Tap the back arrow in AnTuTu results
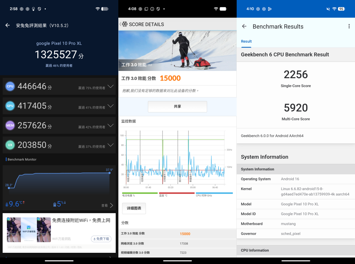This screenshot has height=264, width=355. click(8, 25)
